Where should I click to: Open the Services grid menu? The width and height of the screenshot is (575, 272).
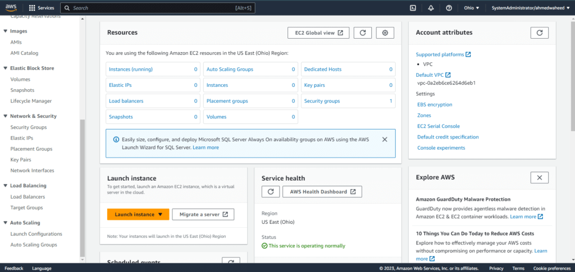coord(42,8)
